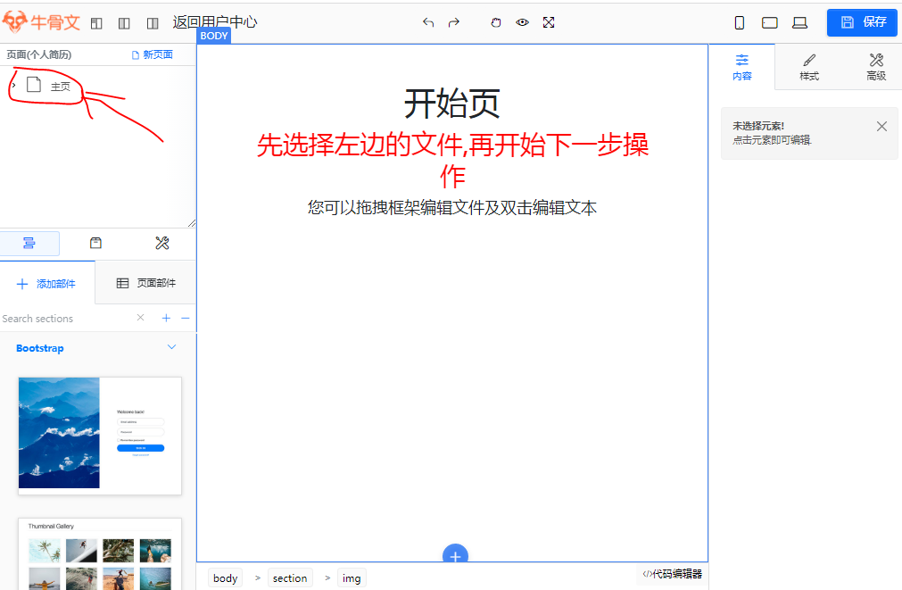902x590 pixels.
Task: Click 返回用户中心 link
Action: click(214, 22)
